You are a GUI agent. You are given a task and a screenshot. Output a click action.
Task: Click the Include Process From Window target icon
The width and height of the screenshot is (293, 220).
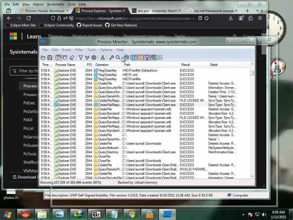coord(94,58)
